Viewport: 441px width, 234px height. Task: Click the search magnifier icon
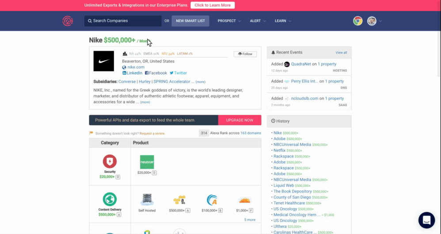[x=90, y=21]
